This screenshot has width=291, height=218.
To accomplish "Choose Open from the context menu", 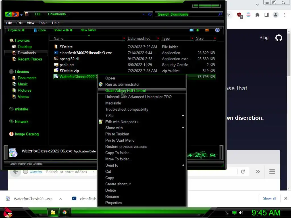I will click(142, 78).
